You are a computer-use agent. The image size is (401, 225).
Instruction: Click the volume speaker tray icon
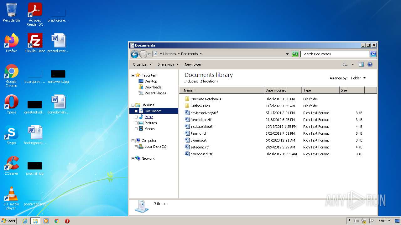click(356, 221)
